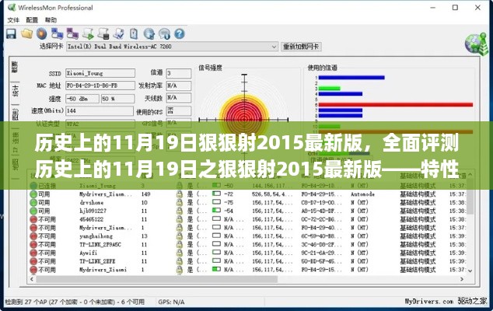Click the SSID field showing Xiaomi_Young
Screen dimensions: 493x311
pos(100,73)
